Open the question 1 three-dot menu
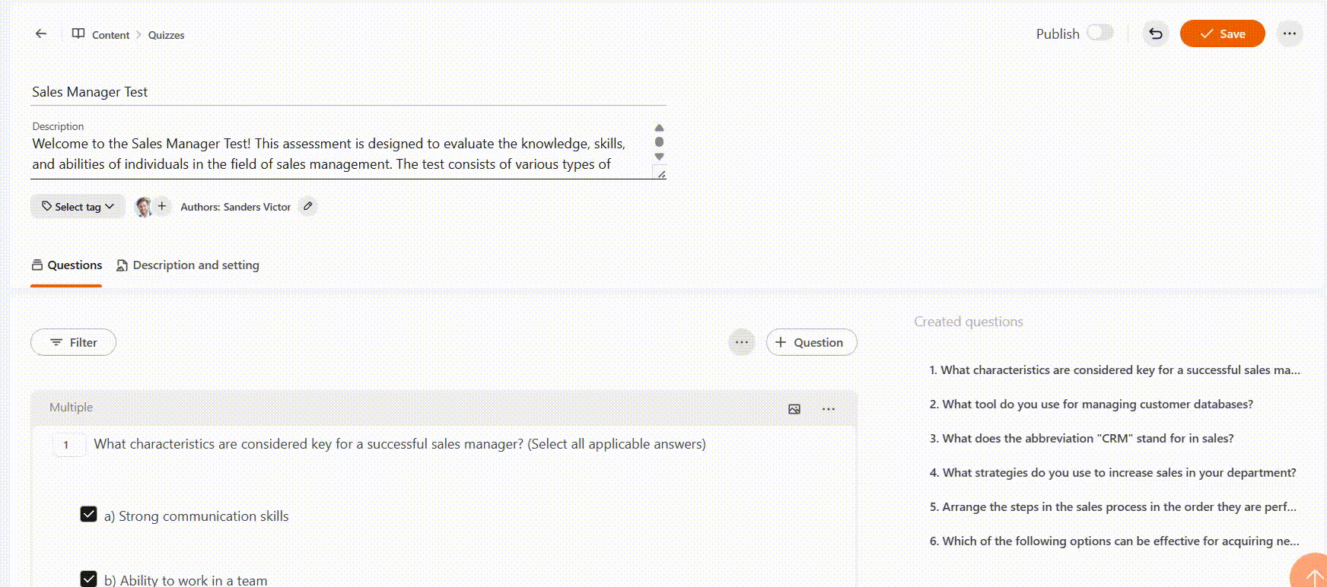The width and height of the screenshot is (1327, 587). [x=829, y=409]
